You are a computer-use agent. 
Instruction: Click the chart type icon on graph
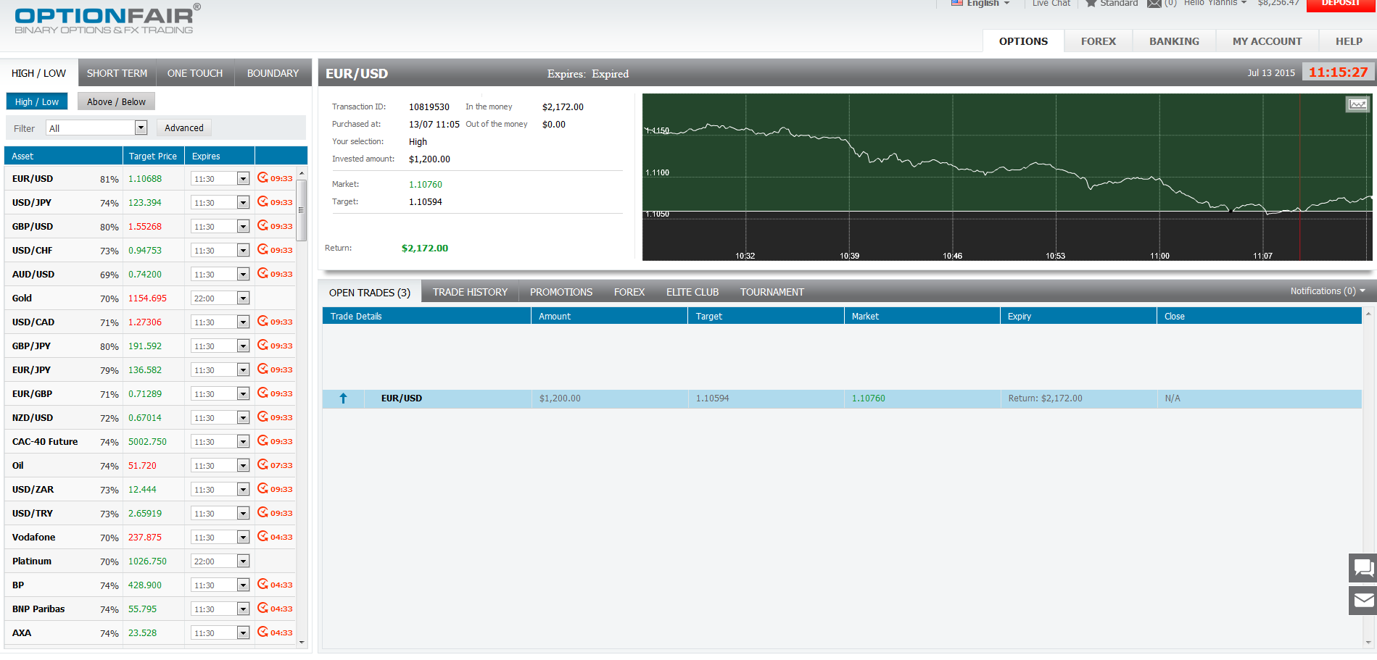click(x=1357, y=104)
